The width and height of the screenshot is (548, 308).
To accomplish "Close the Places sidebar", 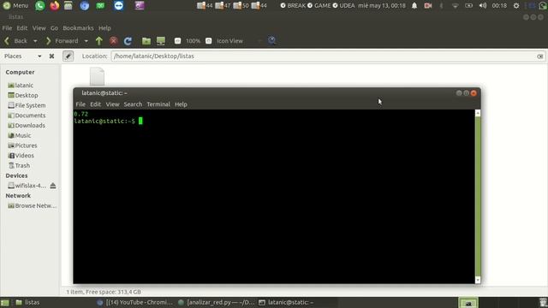I will (51, 56).
